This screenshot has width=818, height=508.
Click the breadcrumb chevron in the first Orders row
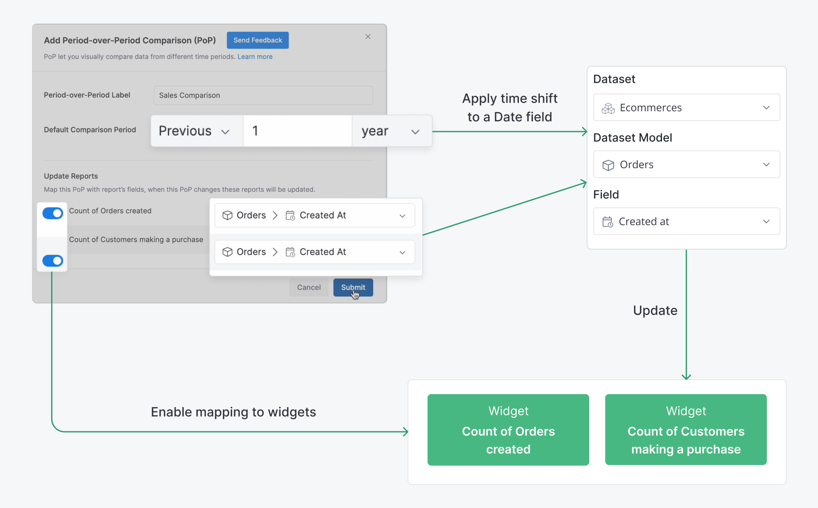(275, 215)
